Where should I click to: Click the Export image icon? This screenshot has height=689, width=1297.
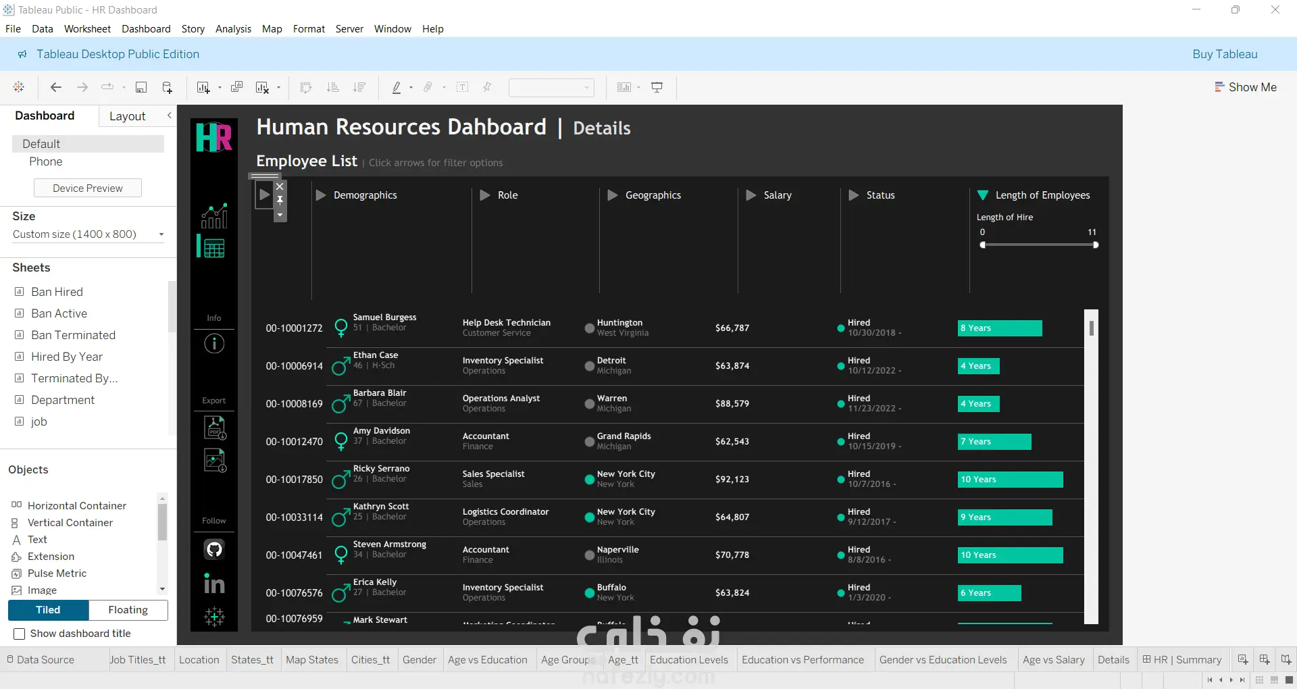click(x=215, y=461)
